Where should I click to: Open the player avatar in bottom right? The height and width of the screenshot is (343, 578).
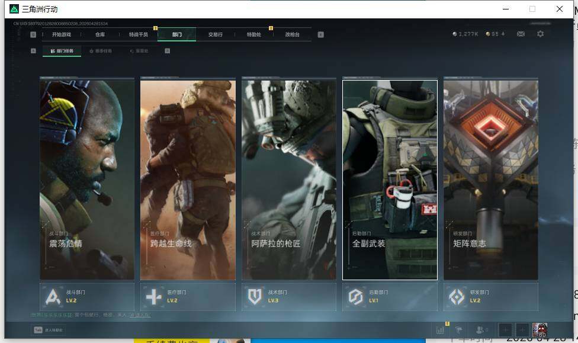point(540,330)
